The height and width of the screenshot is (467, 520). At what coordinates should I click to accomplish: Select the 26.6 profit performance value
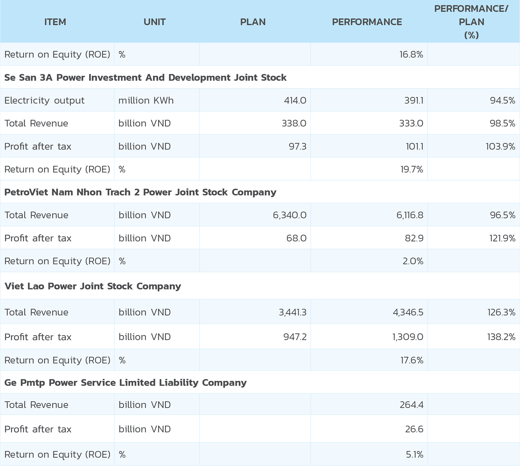pos(414,429)
